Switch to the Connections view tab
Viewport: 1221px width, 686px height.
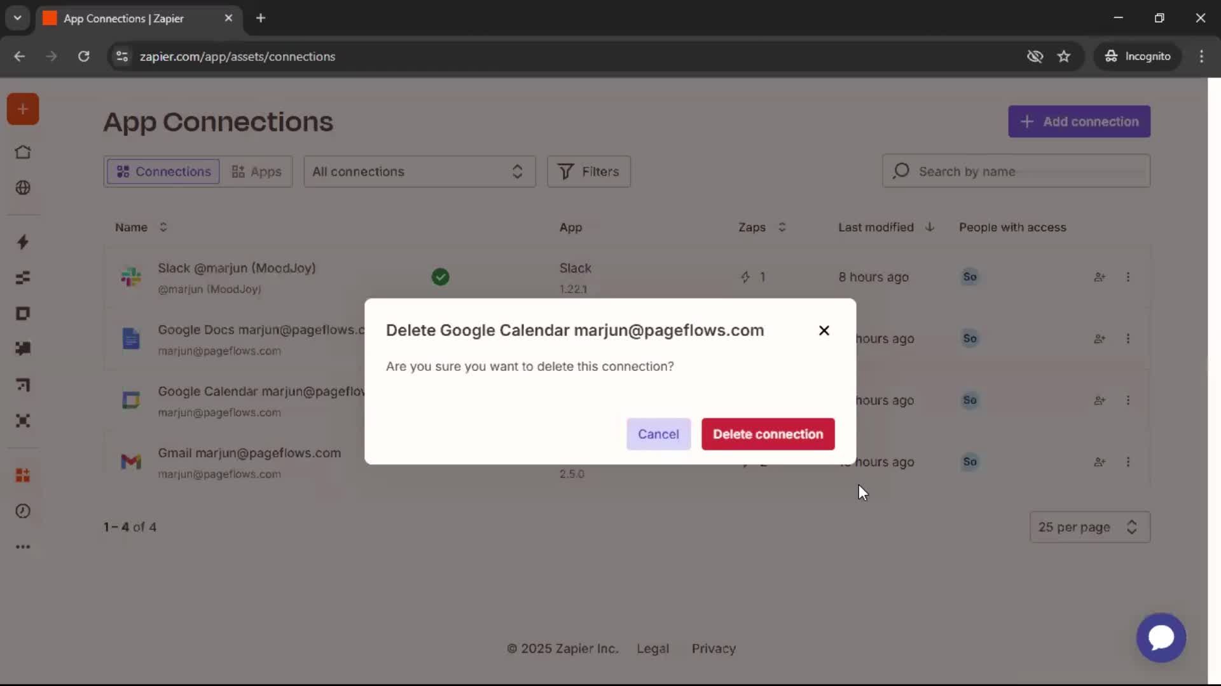click(163, 171)
